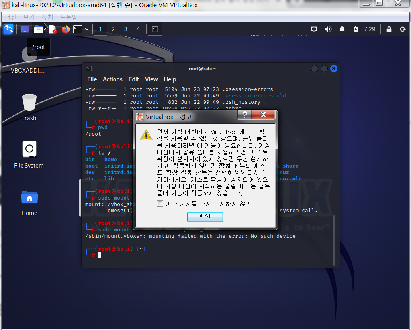Launch Firefox from the panel
The width and height of the screenshot is (411, 330).
(66, 29)
